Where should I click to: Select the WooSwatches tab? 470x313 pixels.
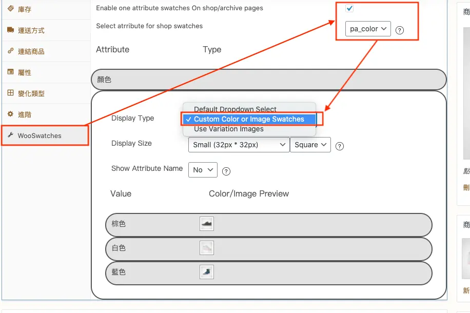[45, 135]
